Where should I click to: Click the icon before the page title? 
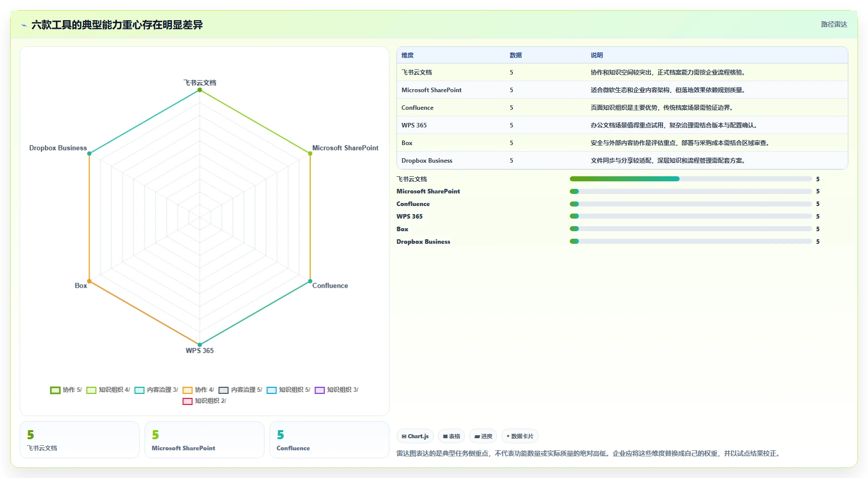click(24, 25)
